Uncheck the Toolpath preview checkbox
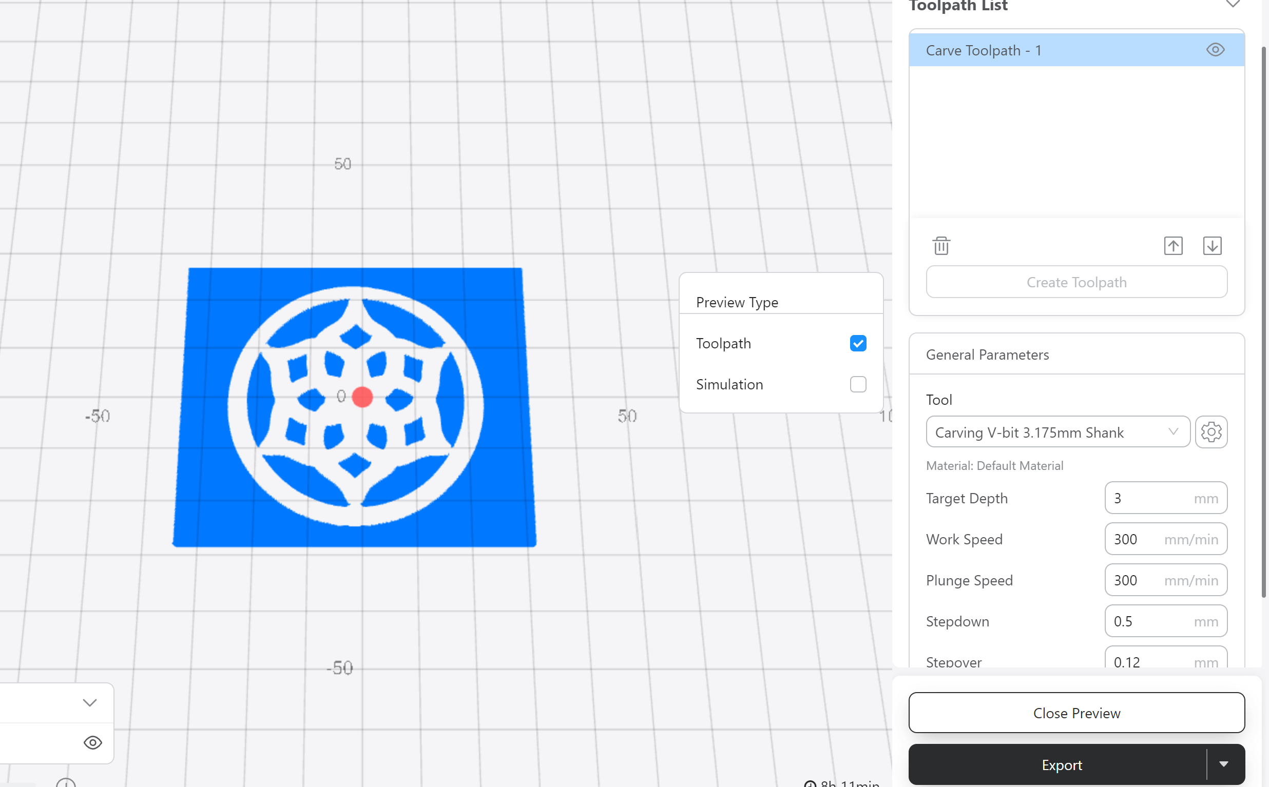1269x787 pixels. click(x=858, y=344)
